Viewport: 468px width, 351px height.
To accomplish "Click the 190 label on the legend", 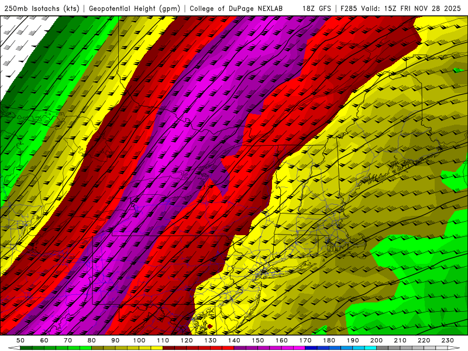I will tap(353, 340).
